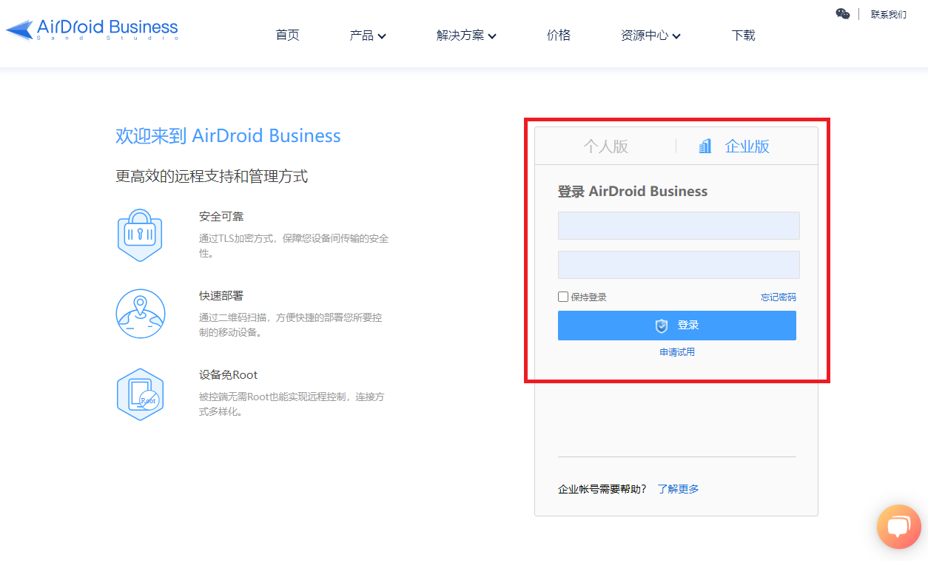Viewport: 928px width, 566px height.
Task: Click the 忘记密码 link
Action: 779,297
